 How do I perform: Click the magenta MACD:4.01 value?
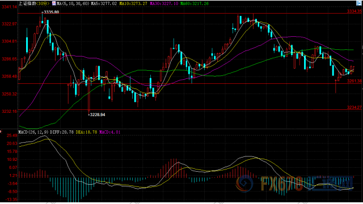[x=109, y=132]
